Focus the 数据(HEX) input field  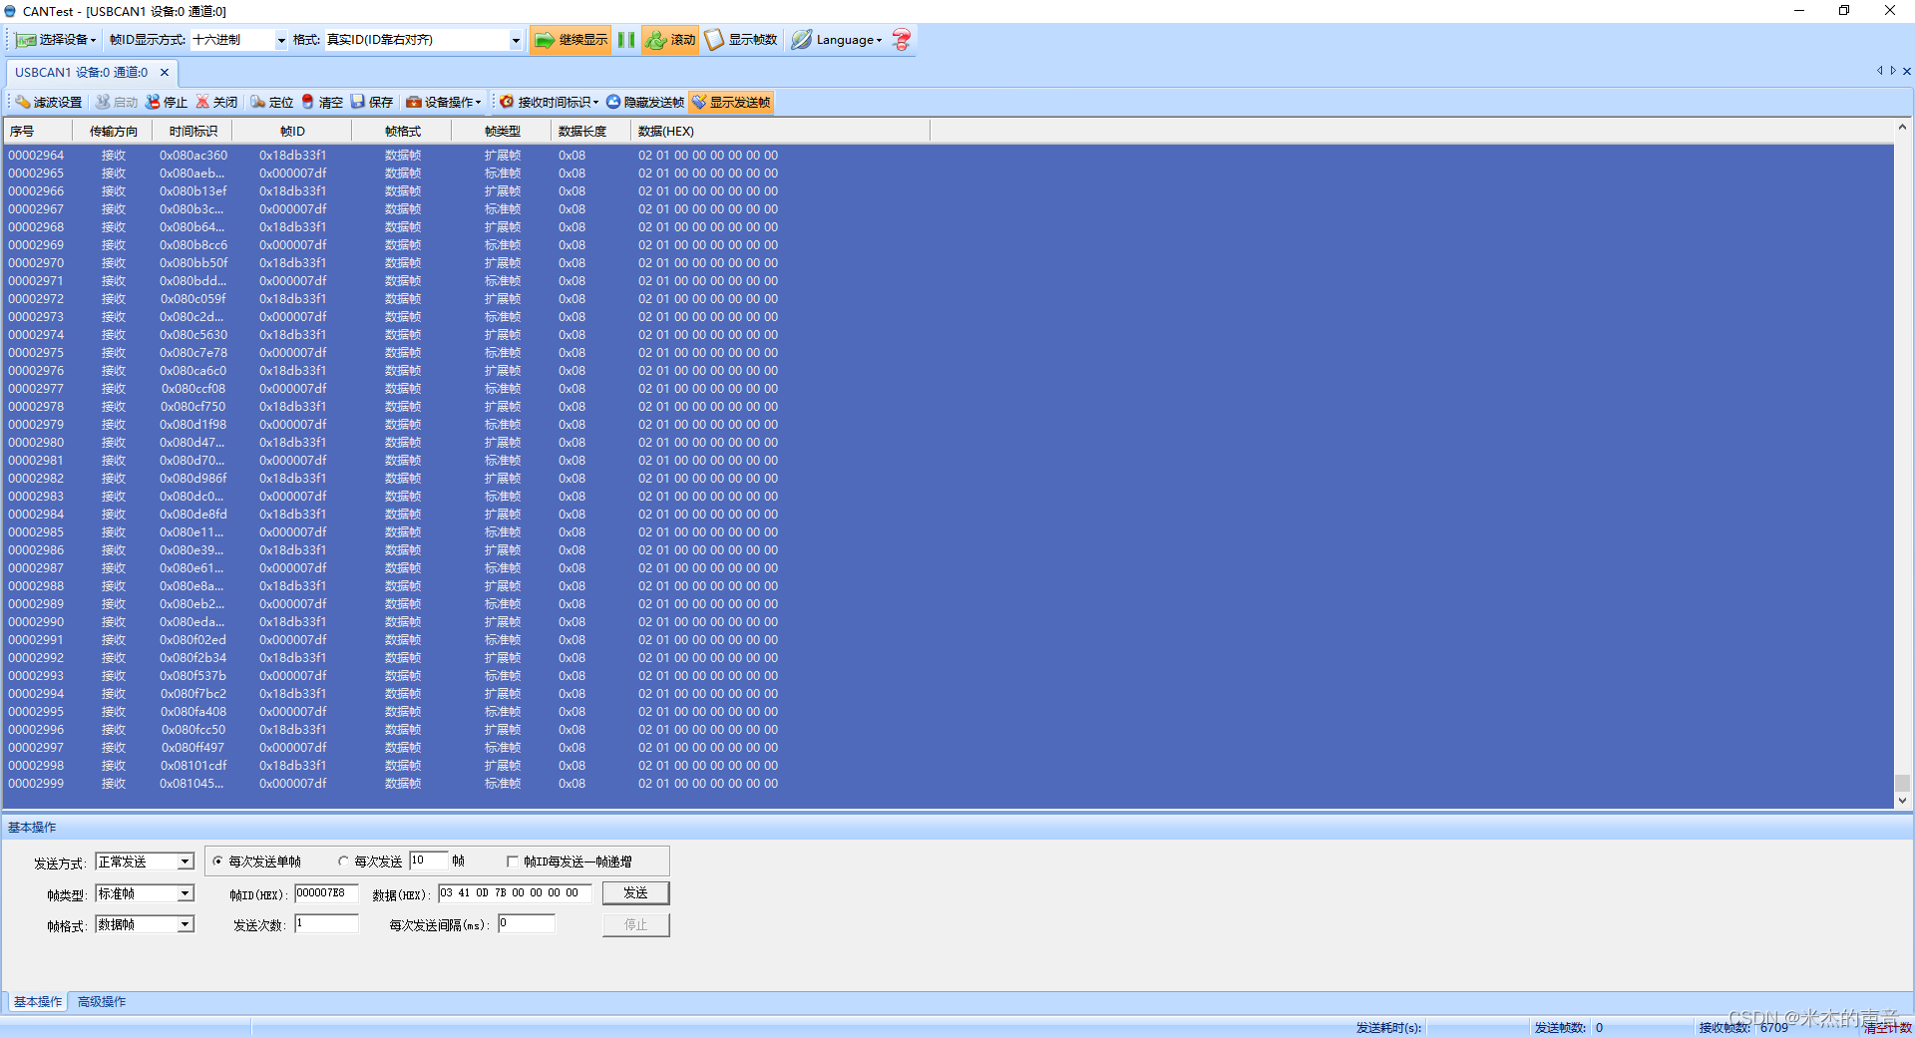[515, 893]
